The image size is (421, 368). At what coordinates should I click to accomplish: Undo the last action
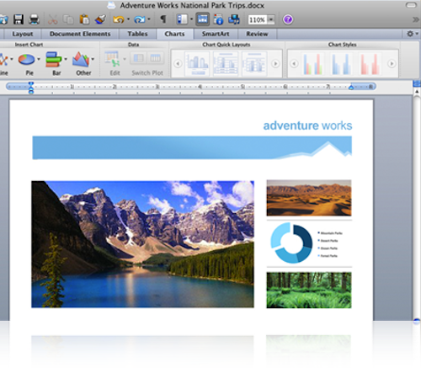click(119, 19)
